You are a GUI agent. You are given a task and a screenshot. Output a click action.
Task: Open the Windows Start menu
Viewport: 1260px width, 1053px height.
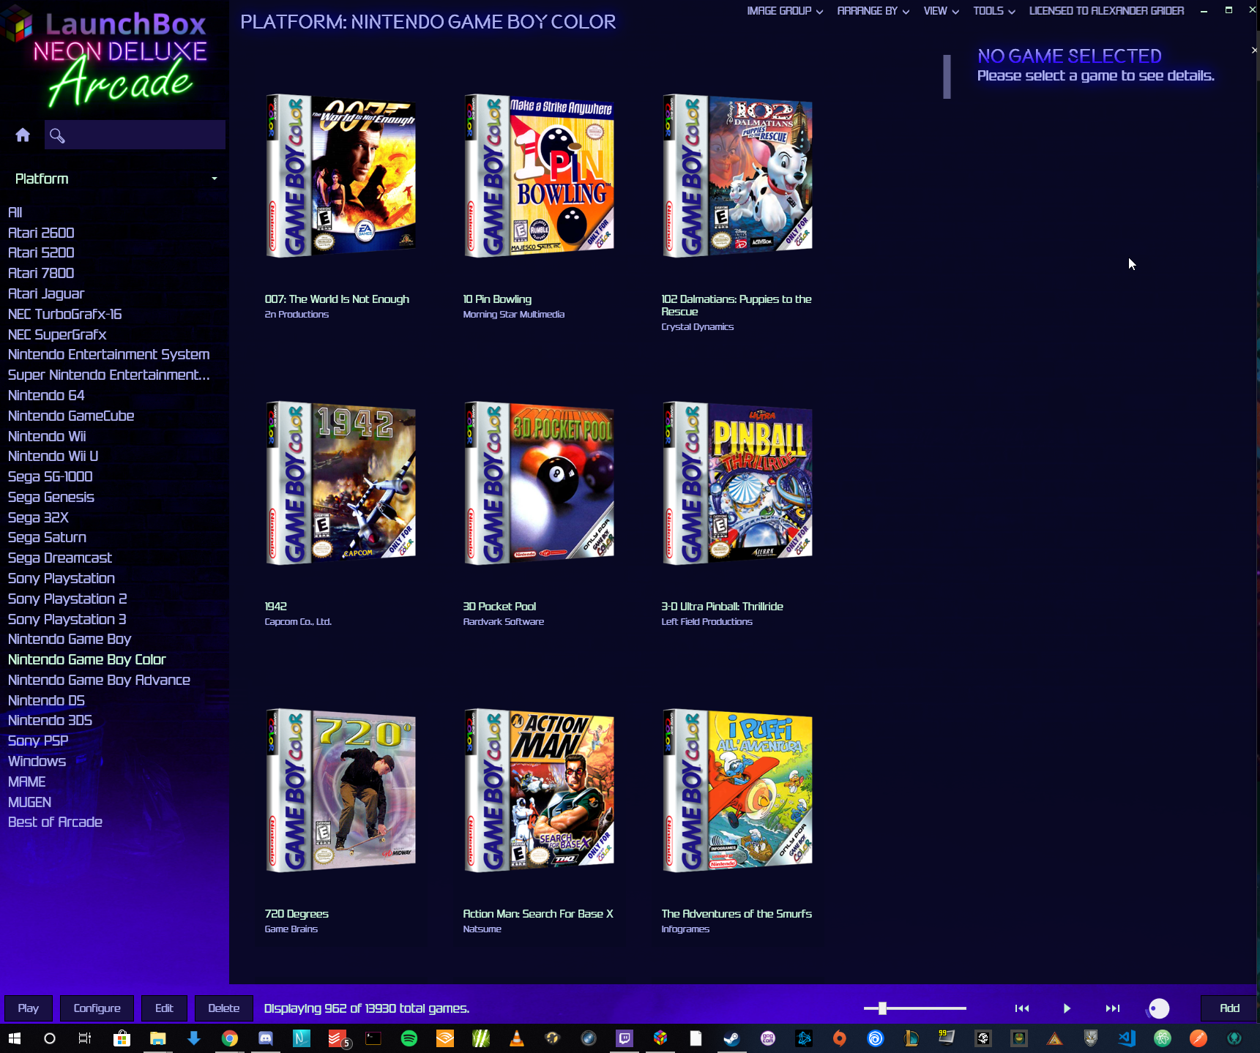pyautogui.click(x=15, y=1038)
